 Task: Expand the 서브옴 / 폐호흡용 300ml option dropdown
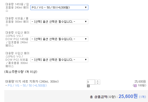point(59,22)
